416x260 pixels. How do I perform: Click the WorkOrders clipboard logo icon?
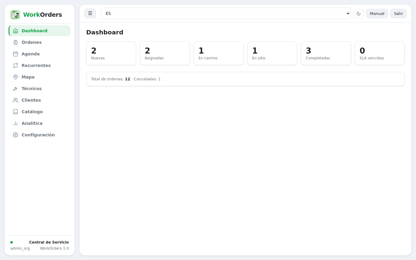click(15, 15)
